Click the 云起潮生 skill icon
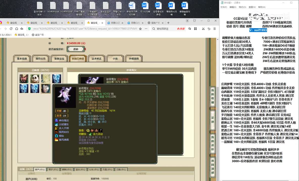The height and width of the screenshot is (181, 299). click(57, 124)
